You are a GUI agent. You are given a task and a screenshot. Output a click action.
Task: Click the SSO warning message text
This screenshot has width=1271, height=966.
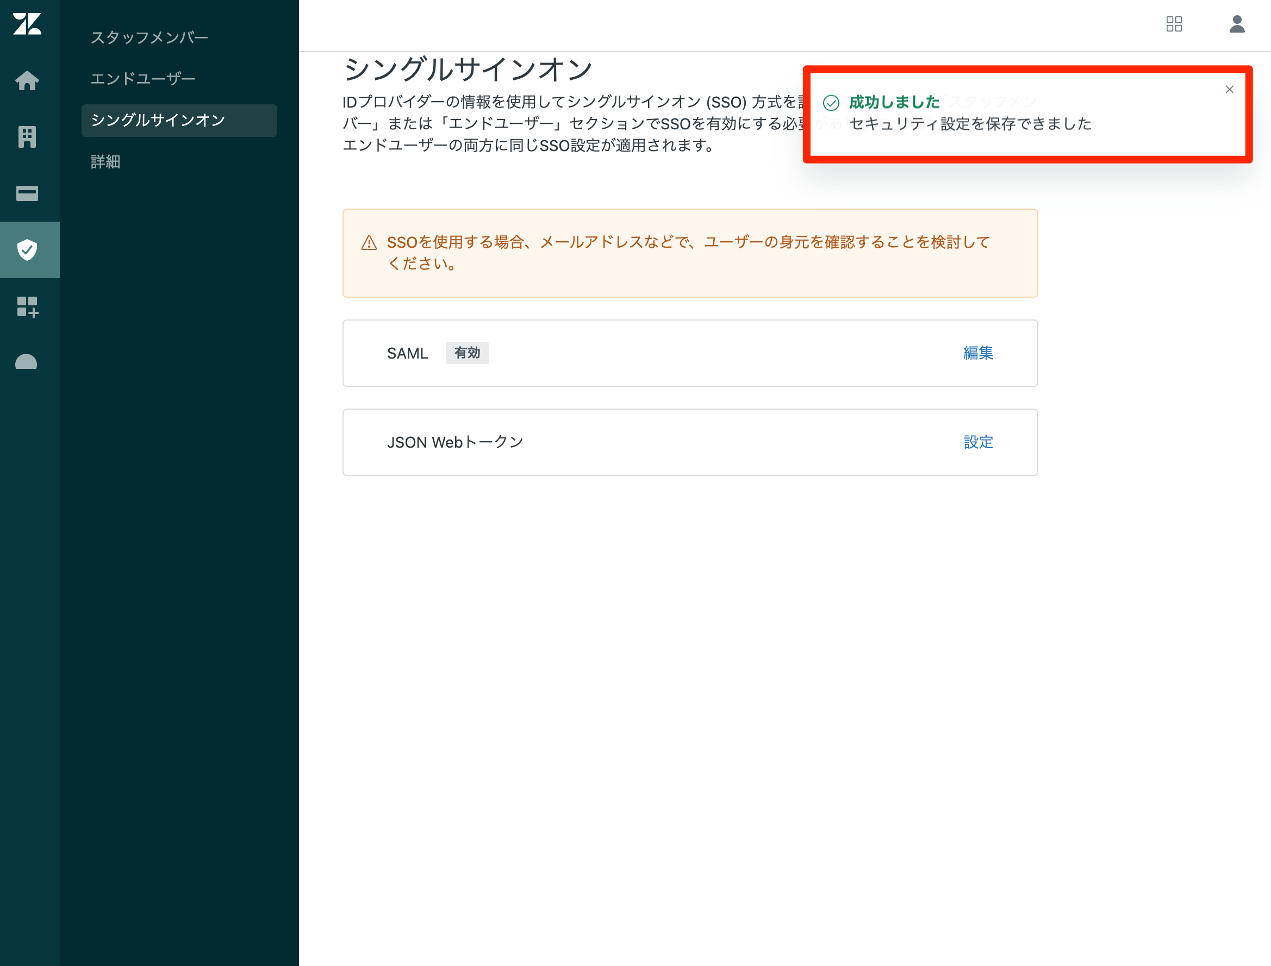pyautogui.click(x=688, y=253)
